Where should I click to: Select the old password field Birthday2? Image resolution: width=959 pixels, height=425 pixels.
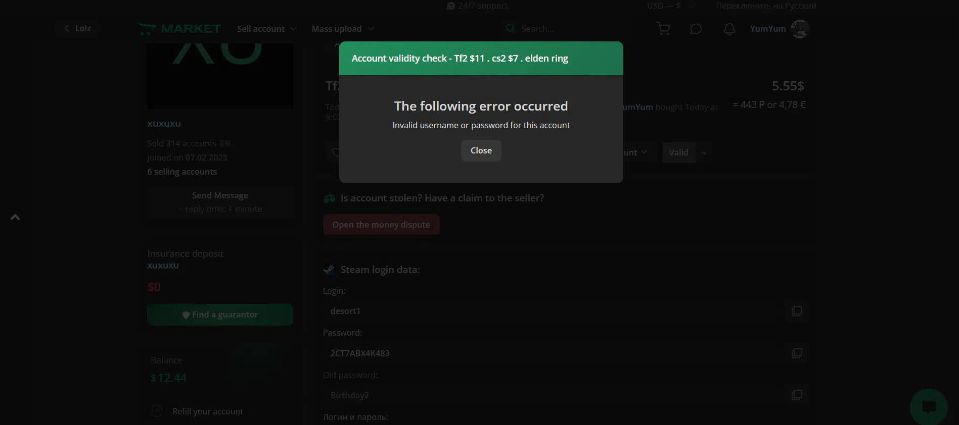pyautogui.click(x=554, y=395)
